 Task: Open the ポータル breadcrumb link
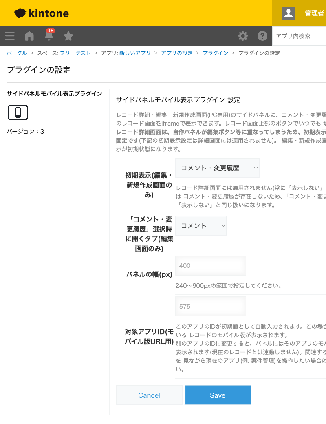17,53
